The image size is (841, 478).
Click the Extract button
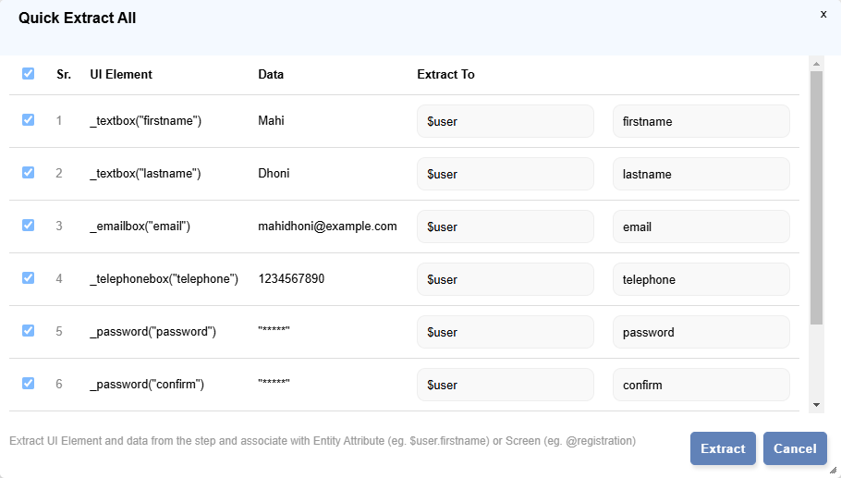click(x=722, y=448)
